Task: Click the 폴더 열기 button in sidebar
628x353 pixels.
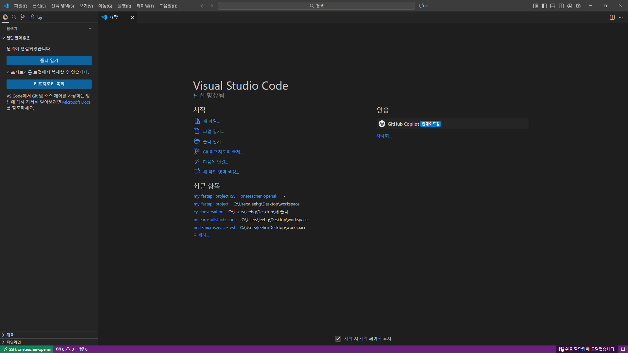Action: coord(49,61)
